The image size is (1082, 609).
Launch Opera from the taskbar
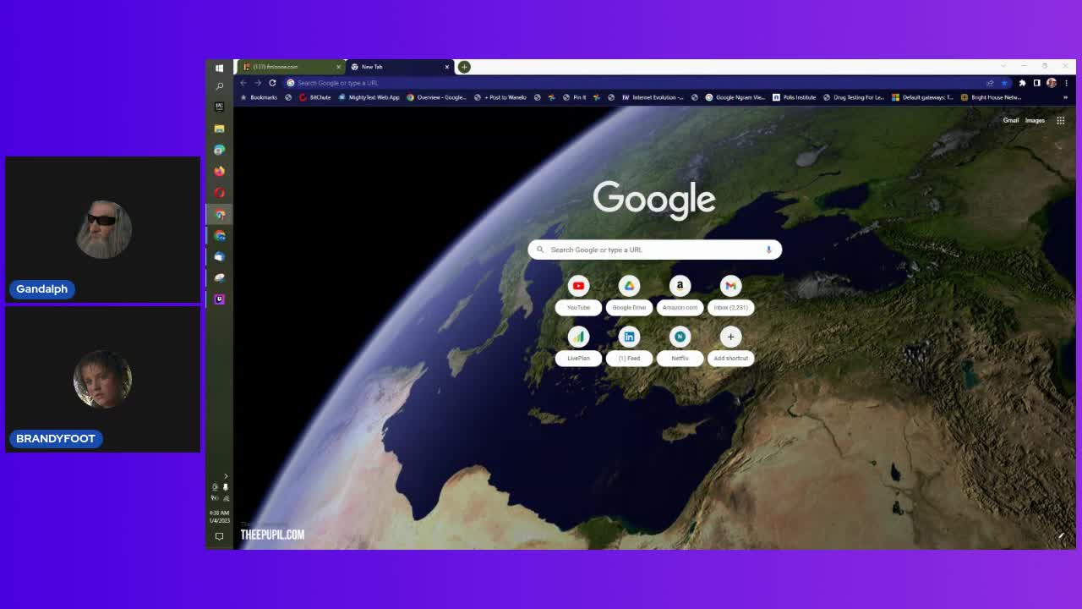(219, 193)
